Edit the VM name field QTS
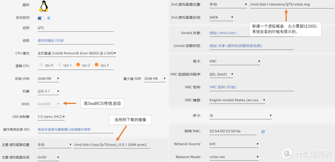The width and height of the screenshot is (335, 162). coord(76,28)
